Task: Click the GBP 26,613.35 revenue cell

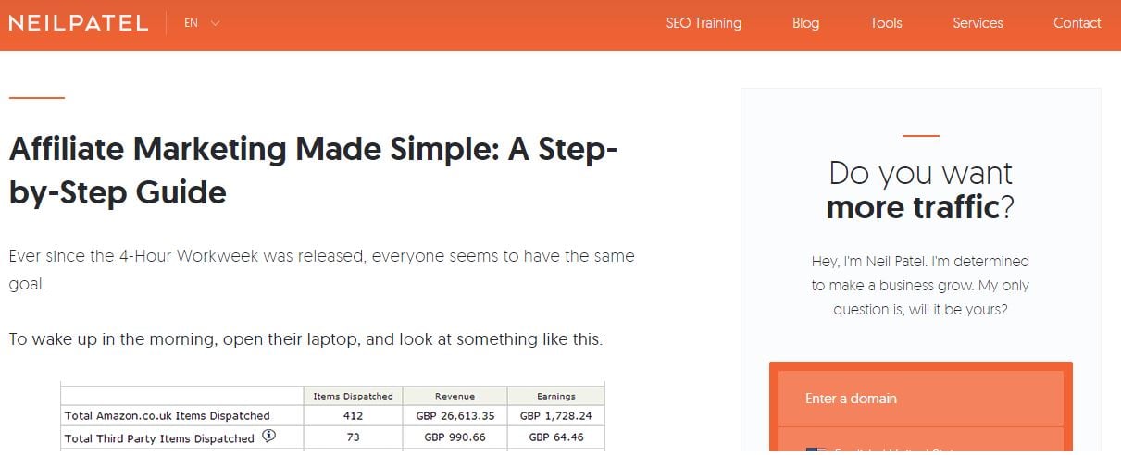Action: [x=455, y=416]
